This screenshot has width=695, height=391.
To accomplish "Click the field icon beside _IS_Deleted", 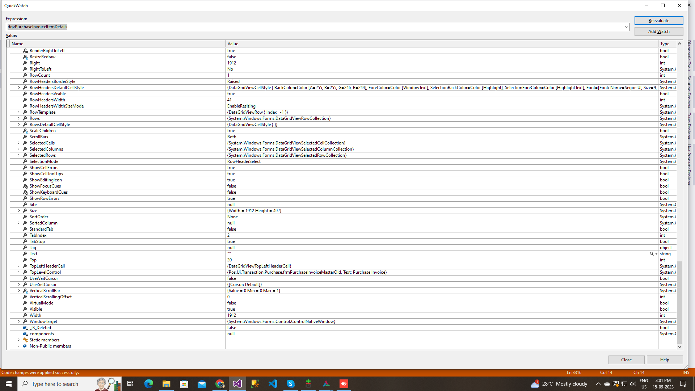I will 25,328.
